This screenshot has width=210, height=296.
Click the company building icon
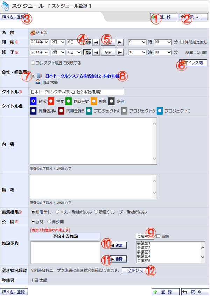[x=40, y=76]
